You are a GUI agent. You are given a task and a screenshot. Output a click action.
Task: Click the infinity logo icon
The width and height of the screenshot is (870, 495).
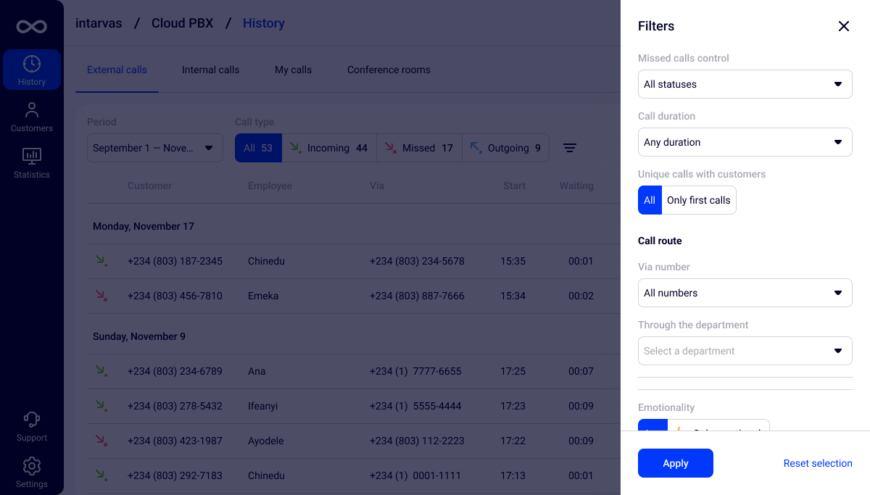(x=32, y=27)
